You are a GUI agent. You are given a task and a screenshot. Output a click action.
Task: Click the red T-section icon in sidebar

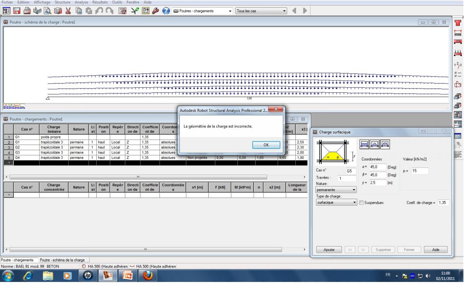point(458,23)
